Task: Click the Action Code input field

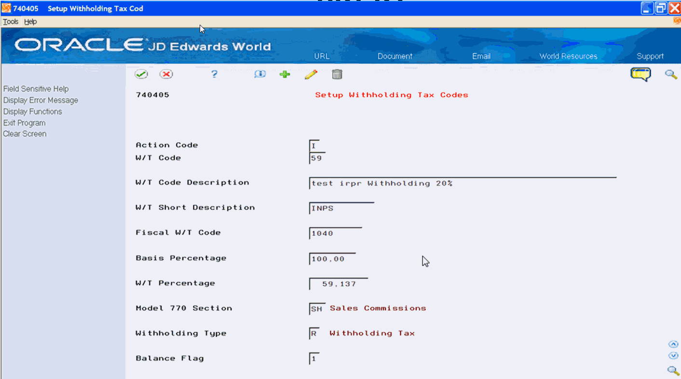Action: click(x=314, y=146)
